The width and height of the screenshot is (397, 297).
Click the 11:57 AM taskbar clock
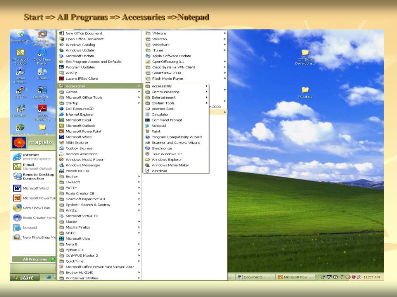(372, 277)
